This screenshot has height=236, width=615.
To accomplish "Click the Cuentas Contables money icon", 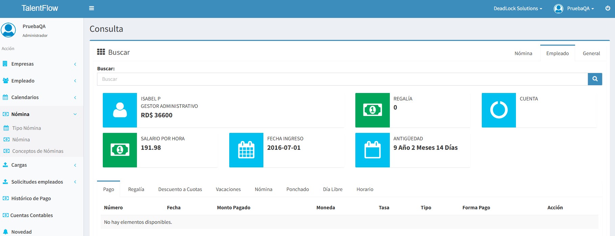I will pyautogui.click(x=5, y=215).
